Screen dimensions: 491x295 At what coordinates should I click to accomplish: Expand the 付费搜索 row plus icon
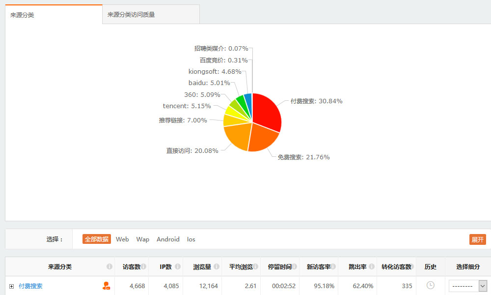(x=12, y=286)
